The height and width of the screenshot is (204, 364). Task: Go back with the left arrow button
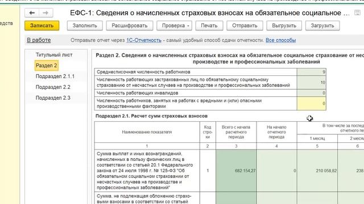pyautogui.click(x=32, y=12)
